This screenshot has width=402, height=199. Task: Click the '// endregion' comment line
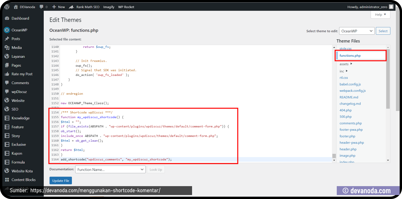pos(72,94)
